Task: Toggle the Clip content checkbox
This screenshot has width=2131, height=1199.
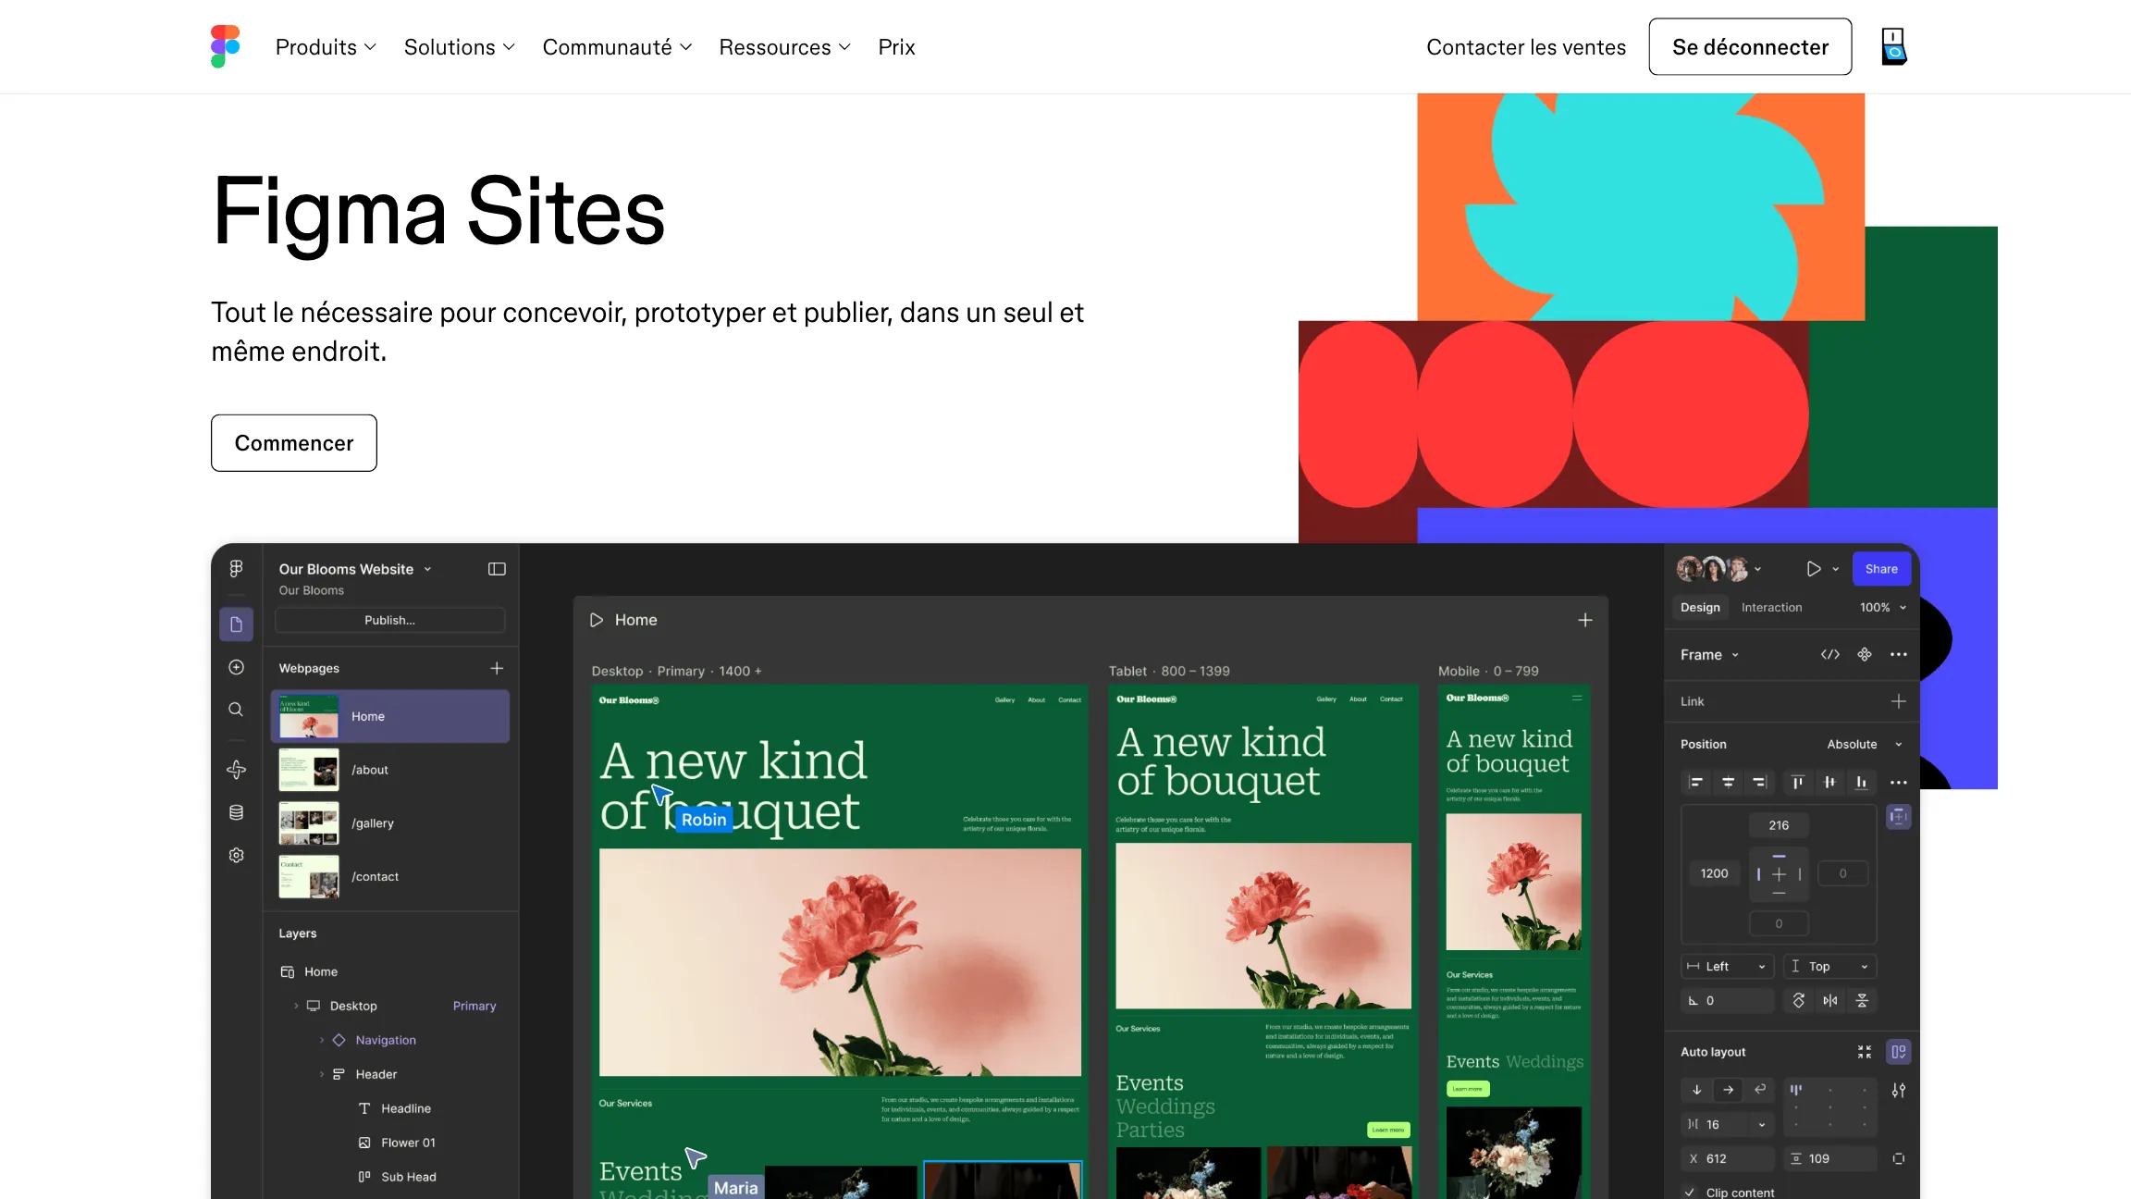Action: (x=1691, y=1192)
